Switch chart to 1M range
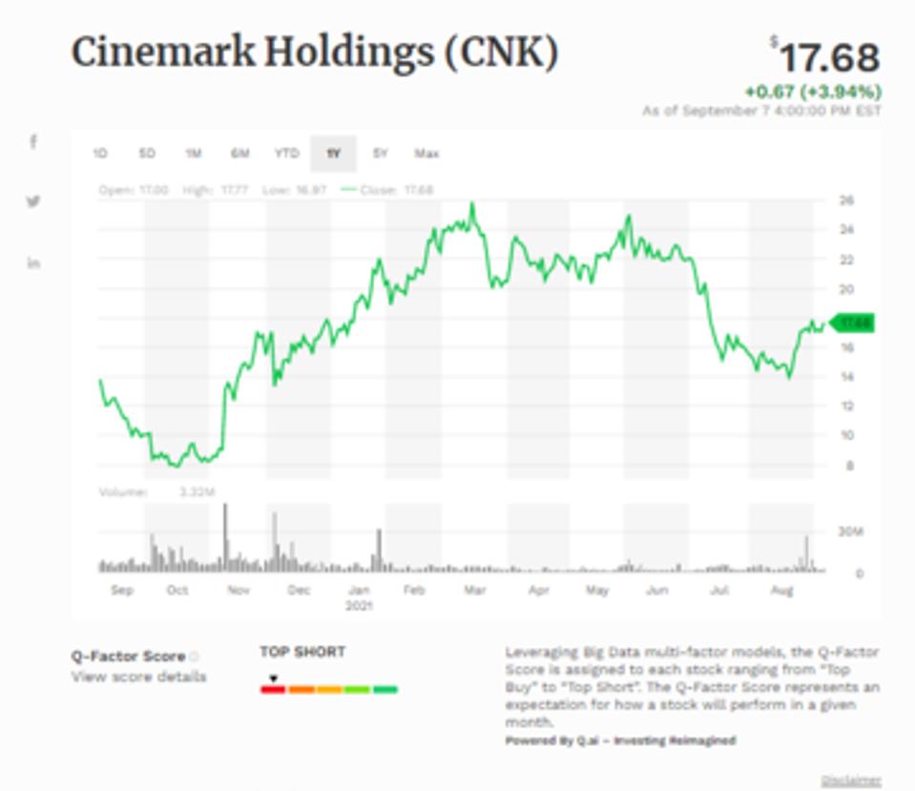This screenshot has width=915, height=791. pos(194,154)
